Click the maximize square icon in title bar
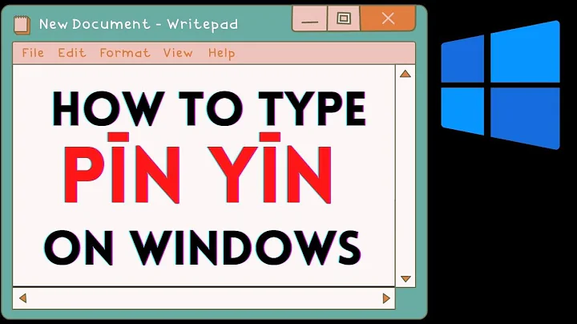 pyautogui.click(x=343, y=18)
